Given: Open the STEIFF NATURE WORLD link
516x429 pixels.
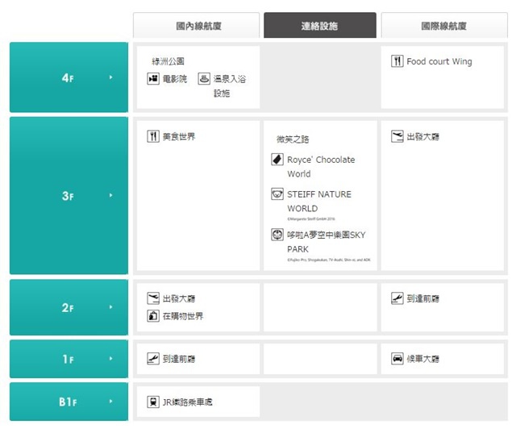Looking at the screenshot, I should click(x=319, y=201).
